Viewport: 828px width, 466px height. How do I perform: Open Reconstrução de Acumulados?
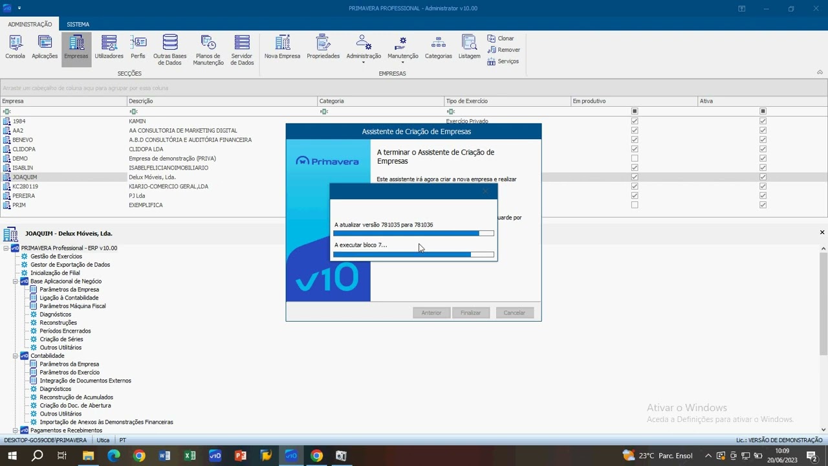point(76,397)
